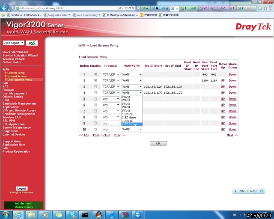The image size is (274, 219).
Task: Open QQ penguin icon on taskbar
Action: (x=99, y=215)
